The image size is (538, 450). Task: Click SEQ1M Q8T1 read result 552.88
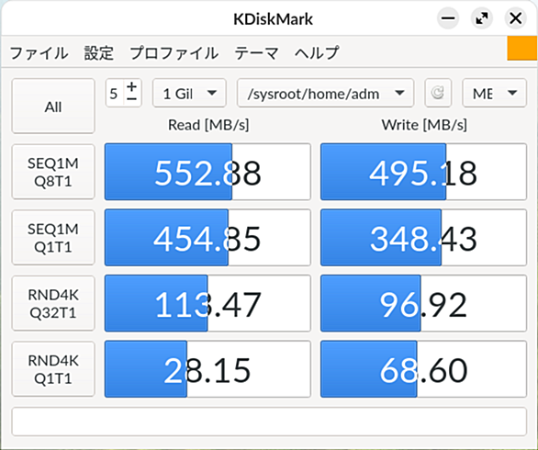(207, 172)
